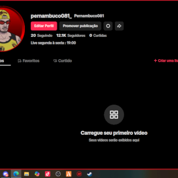Switch to the Favoritos tab
Image resolution: width=178 pixels, height=178 pixels.
coord(28,61)
